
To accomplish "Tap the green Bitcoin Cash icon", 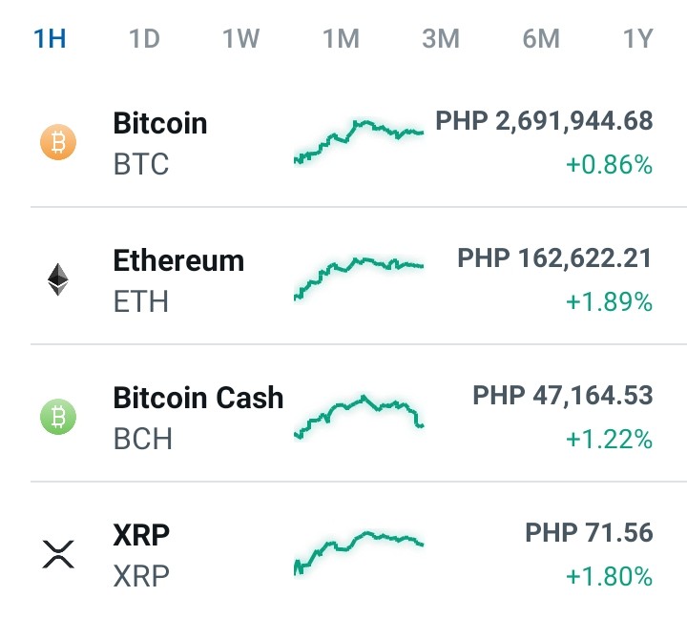I will (58, 417).
